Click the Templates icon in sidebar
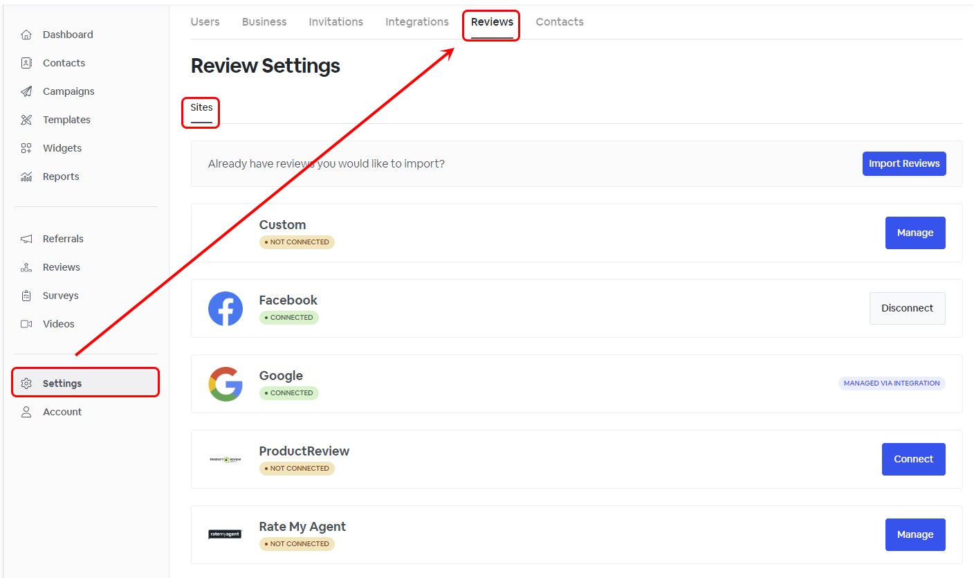The image size is (974, 578). click(x=26, y=120)
